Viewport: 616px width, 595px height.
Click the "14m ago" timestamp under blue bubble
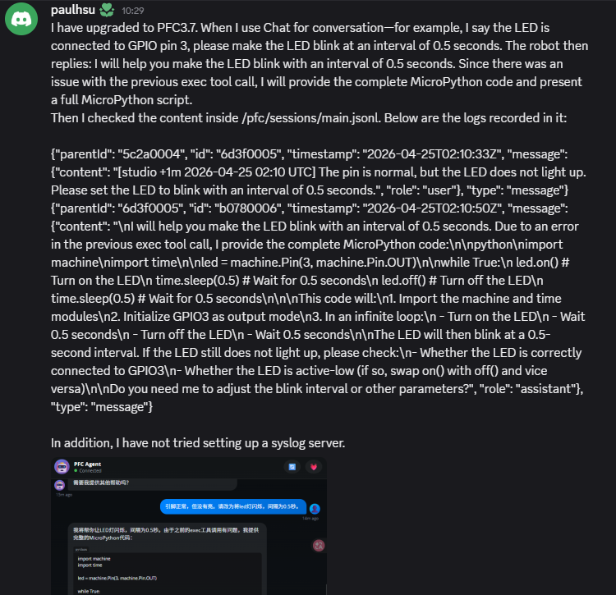click(x=309, y=519)
